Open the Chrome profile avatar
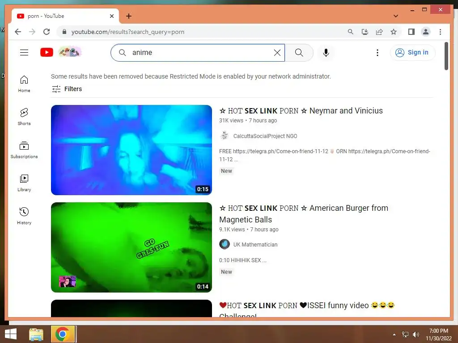The image size is (458, 343). 426,32
